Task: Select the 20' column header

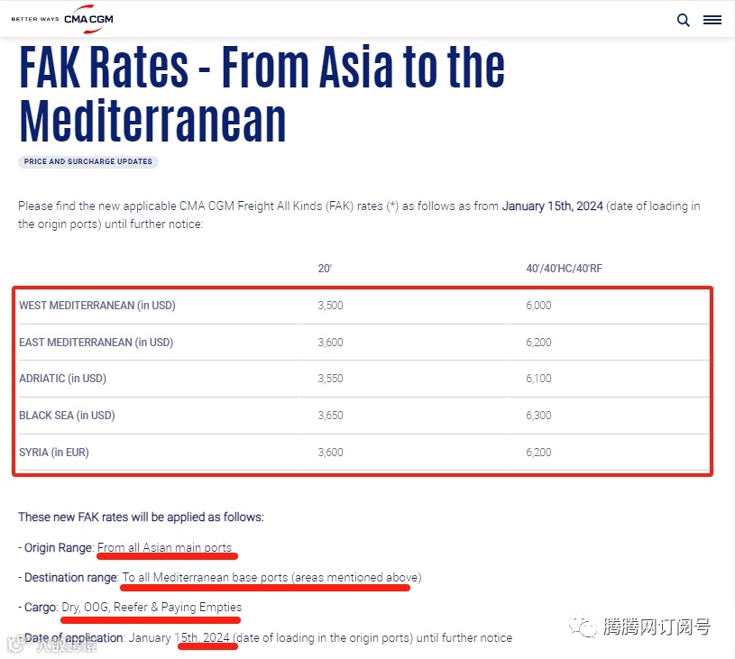Action: [x=325, y=269]
